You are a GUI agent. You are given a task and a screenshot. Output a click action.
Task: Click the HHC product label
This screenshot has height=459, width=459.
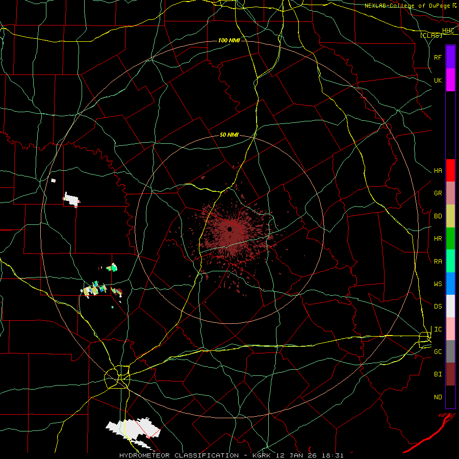pyautogui.click(x=448, y=31)
